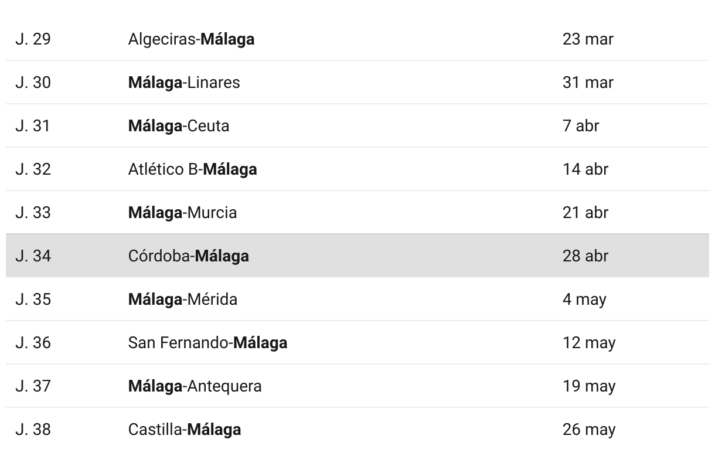Click the J. 36 matchday label
The image size is (715, 456).
click(33, 343)
